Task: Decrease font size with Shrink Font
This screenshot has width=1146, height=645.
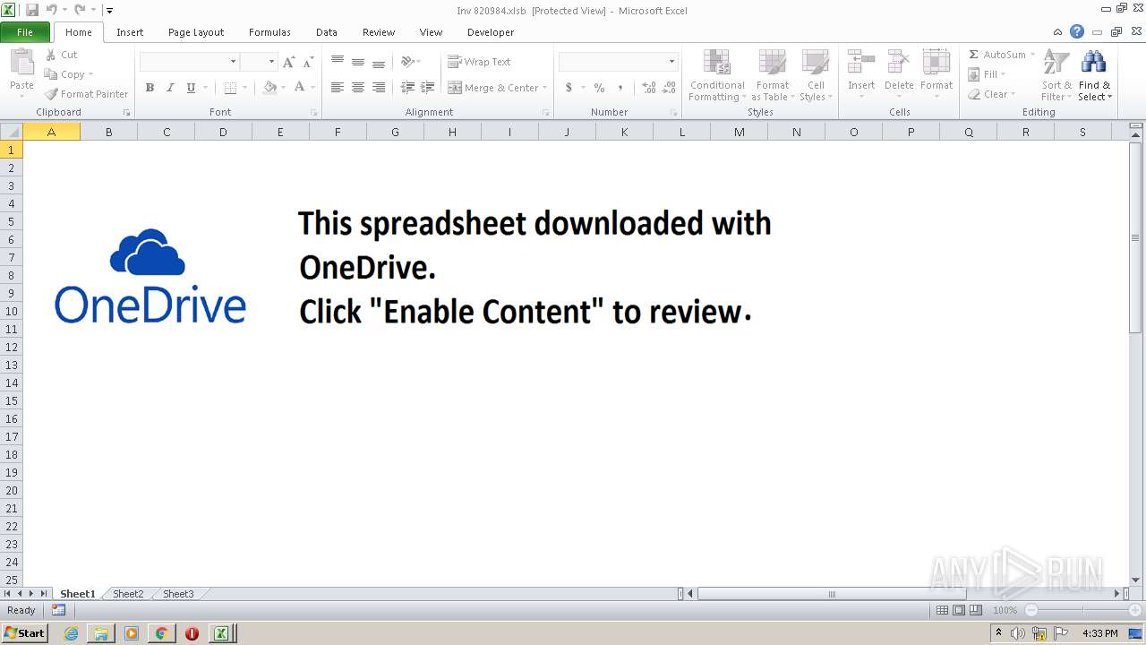Action: (x=308, y=62)
